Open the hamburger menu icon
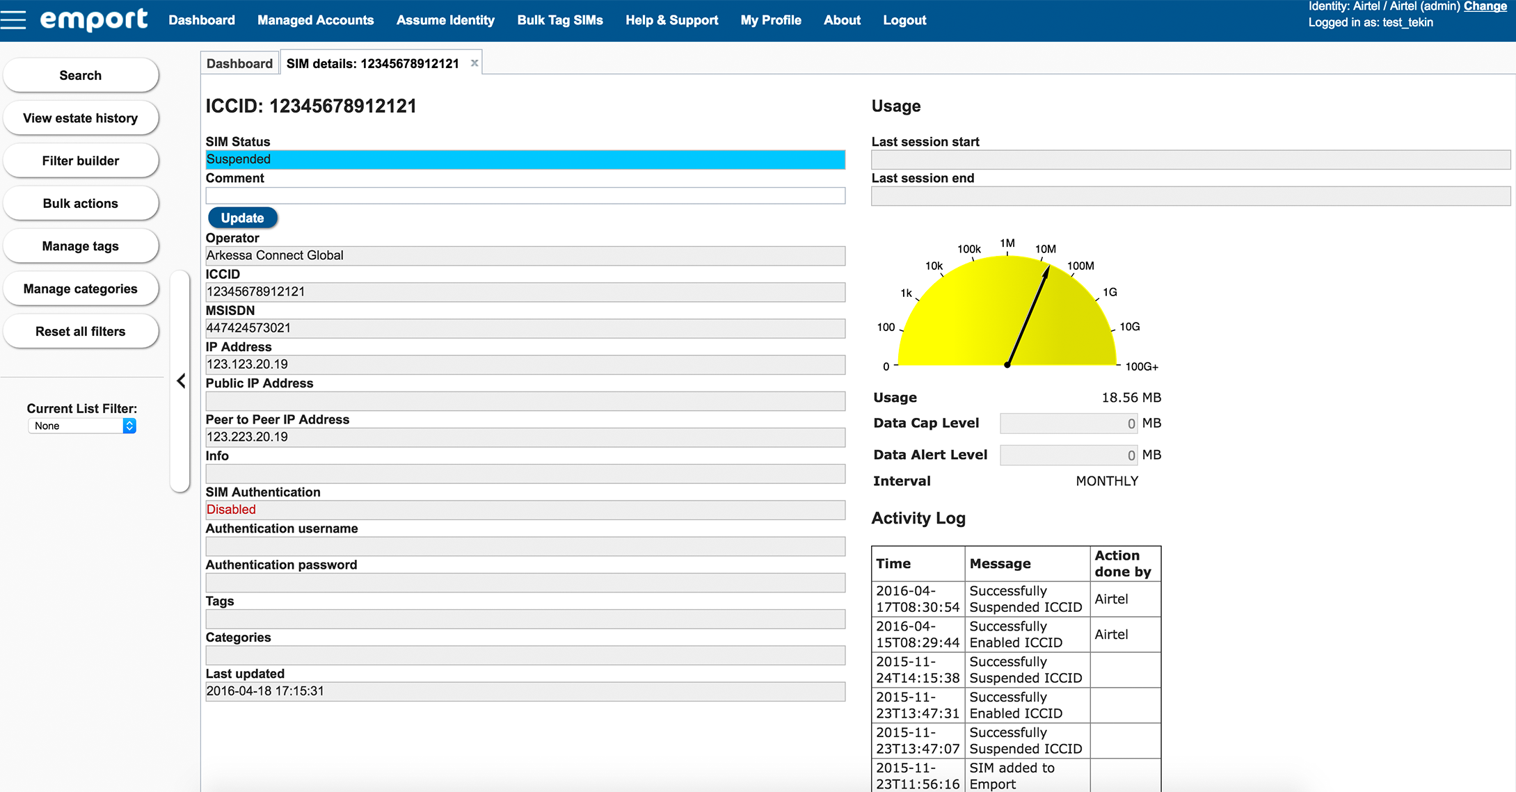1516x792 pixels. point(13,19)
